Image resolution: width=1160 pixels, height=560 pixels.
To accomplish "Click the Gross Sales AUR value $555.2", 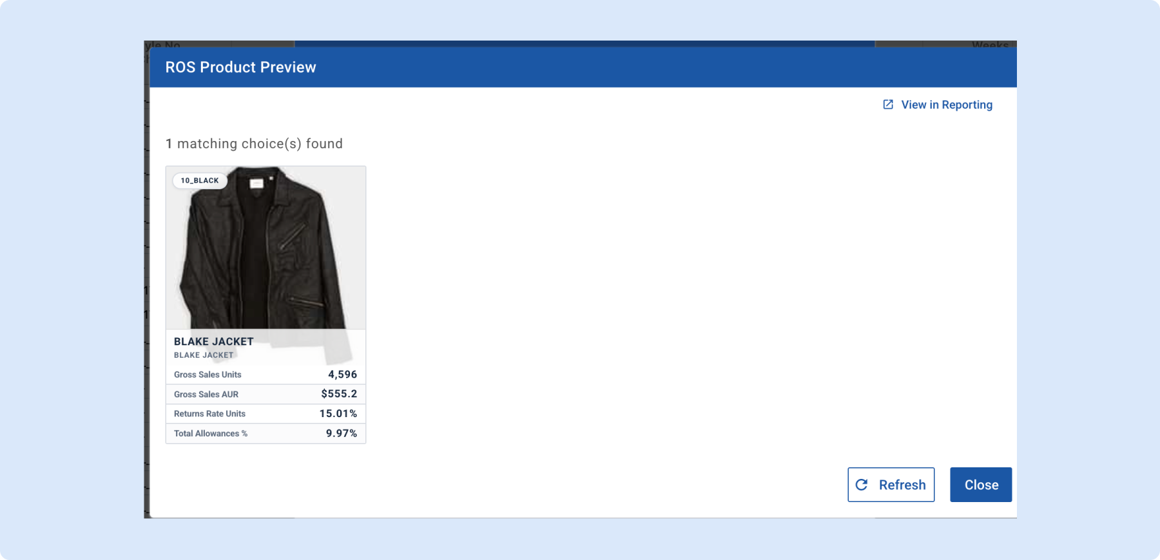I will (339, 394).
